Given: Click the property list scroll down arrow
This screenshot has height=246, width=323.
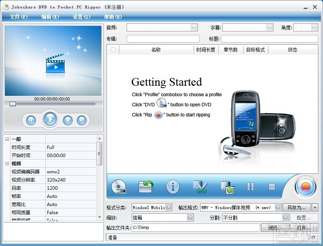Looking at the screenshot, I should [100, 217].
